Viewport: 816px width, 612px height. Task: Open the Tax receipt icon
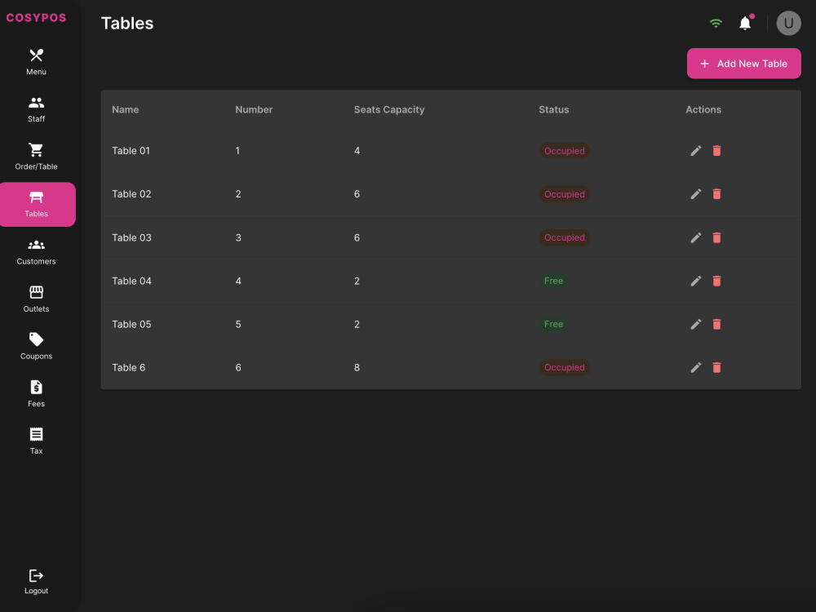37,434
